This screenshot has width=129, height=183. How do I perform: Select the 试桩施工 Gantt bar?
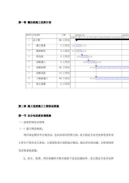91,62
